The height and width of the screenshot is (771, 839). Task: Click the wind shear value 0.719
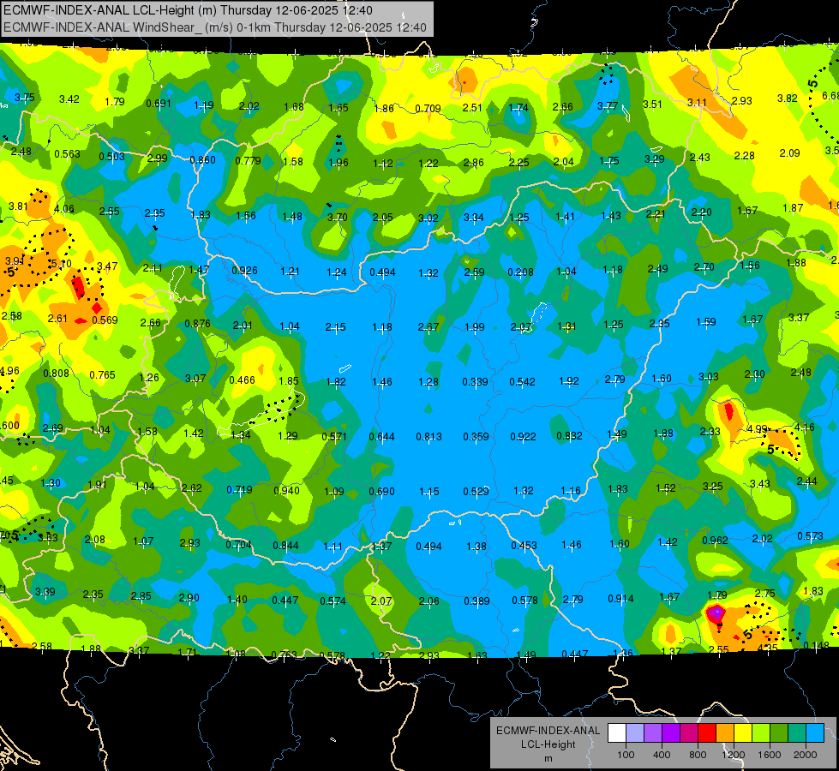pyautogui.click(x=239, y=489)
